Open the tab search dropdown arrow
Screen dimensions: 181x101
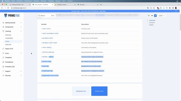(179, 5)
